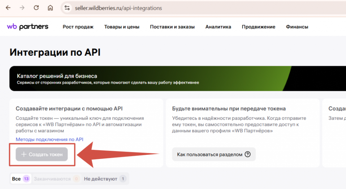Click the question mark help icon
Viewport: 346px width, 189px height.
(x=248, y=154)
